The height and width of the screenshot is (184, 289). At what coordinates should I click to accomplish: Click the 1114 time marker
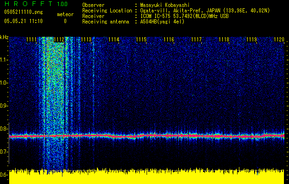(114, 40)
